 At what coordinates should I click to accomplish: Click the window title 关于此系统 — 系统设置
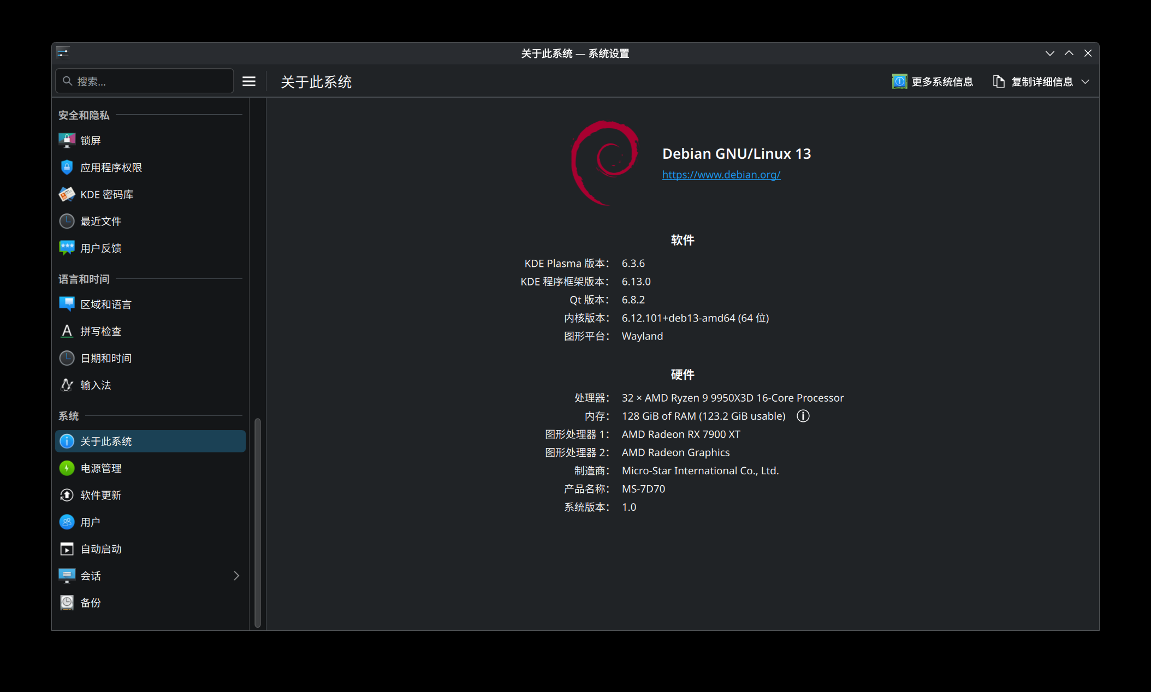click(x=575, y=53)
